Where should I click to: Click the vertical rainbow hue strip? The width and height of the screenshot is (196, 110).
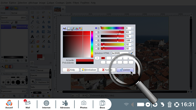(92, 44)
